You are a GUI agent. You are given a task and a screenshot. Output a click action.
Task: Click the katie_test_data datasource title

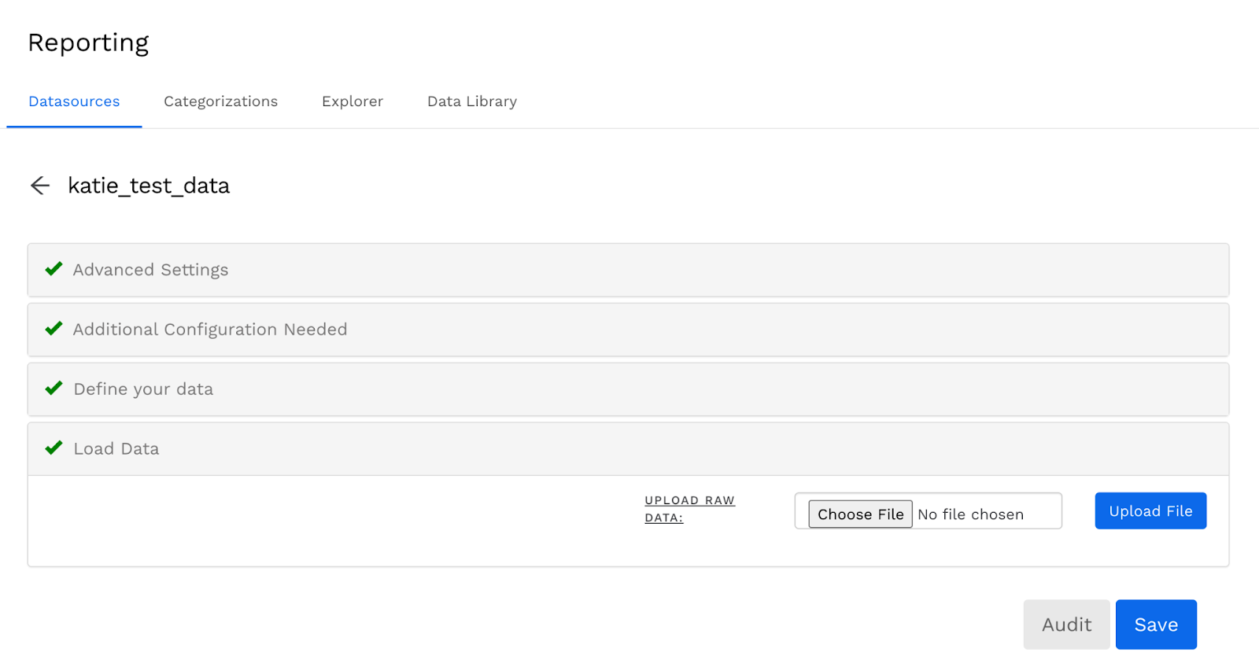149,186
